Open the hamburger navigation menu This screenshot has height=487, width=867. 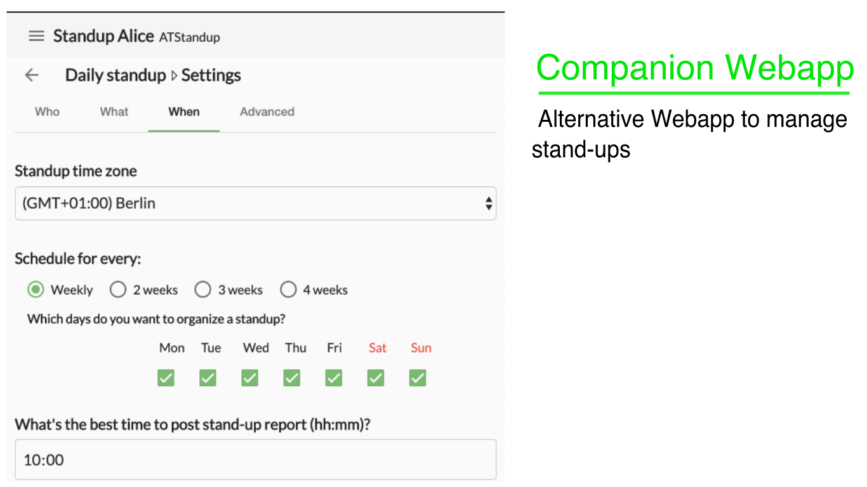(x=37, y=37)
